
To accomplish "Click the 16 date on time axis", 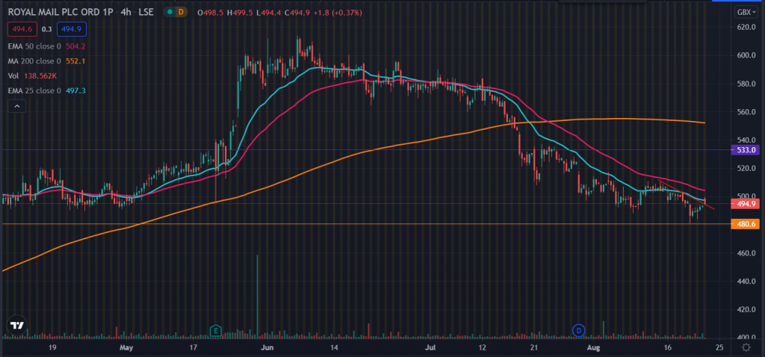I will [x=668, y=347].
